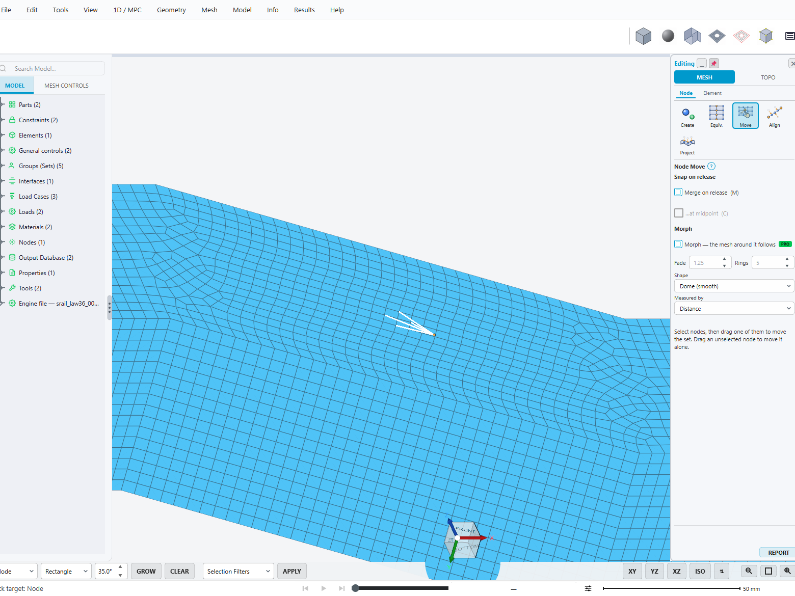
Task: Open the playback settings sliders icon
Action: click(588, 588)
